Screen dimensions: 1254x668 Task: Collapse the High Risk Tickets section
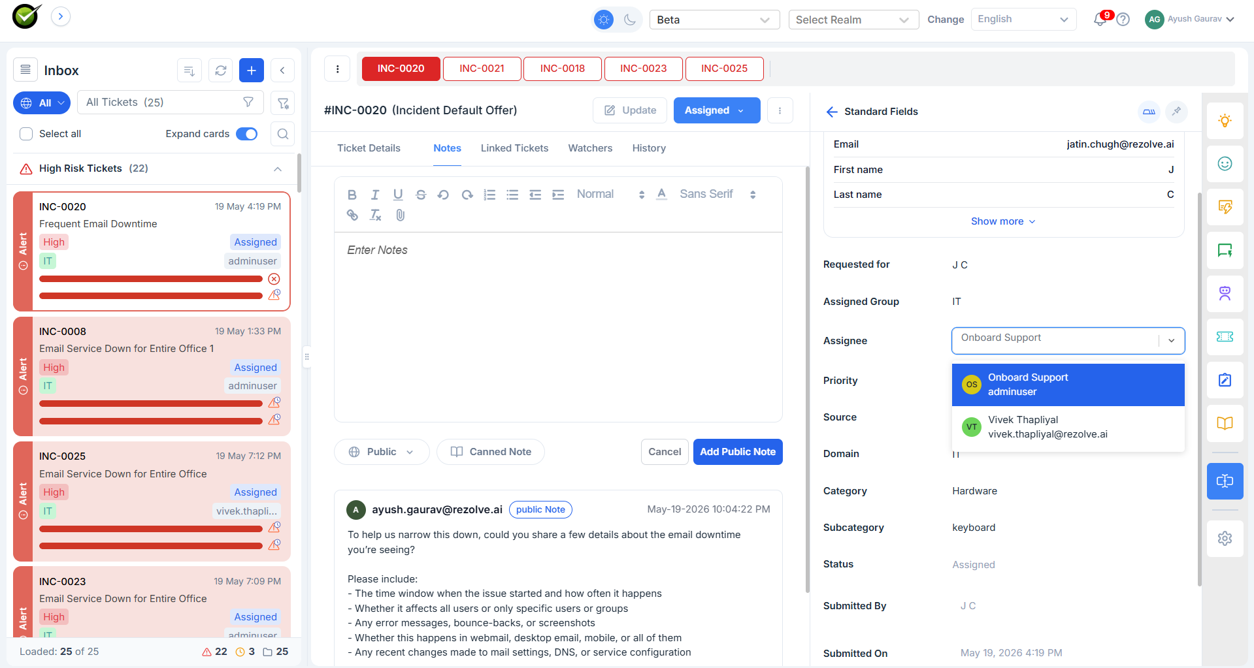tap(278, 169)
